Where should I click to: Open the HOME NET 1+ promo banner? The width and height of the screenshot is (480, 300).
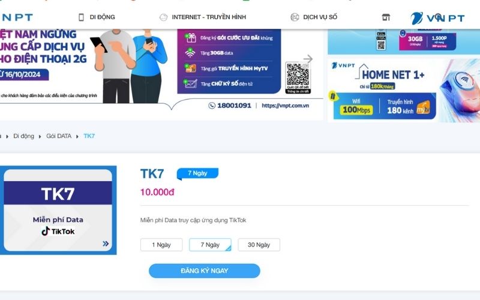click(x=404, y=91)
